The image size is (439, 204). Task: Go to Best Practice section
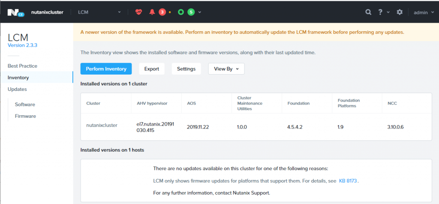[22, 66]
